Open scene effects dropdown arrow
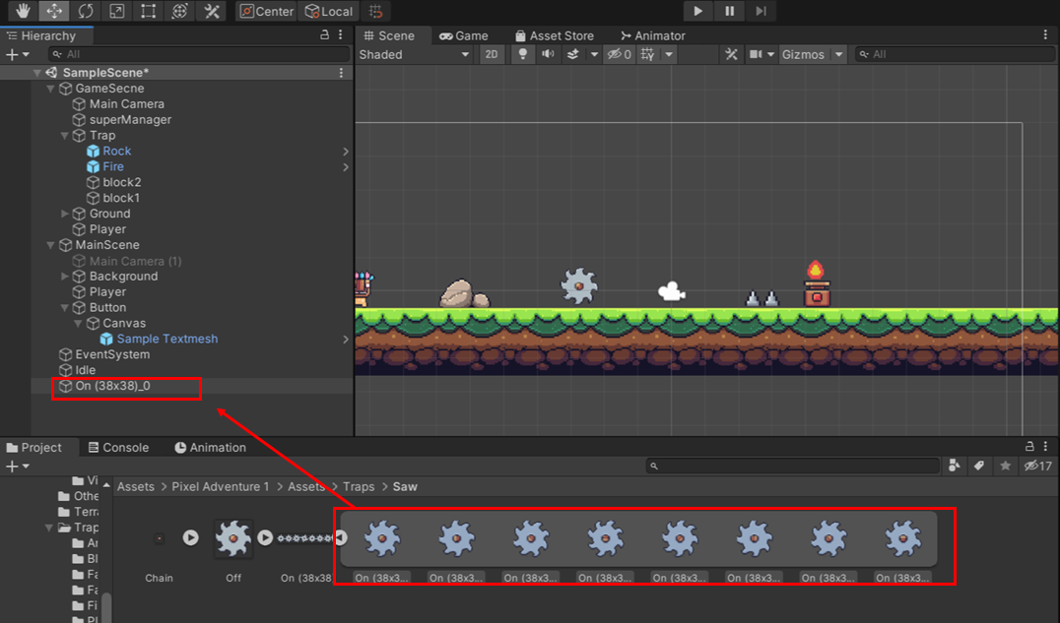1060x623 pixels. pyautogui.click(x=594, y=54)
